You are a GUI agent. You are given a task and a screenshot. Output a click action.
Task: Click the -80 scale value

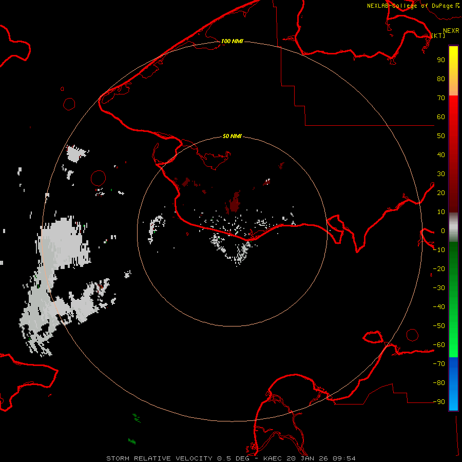439,383
